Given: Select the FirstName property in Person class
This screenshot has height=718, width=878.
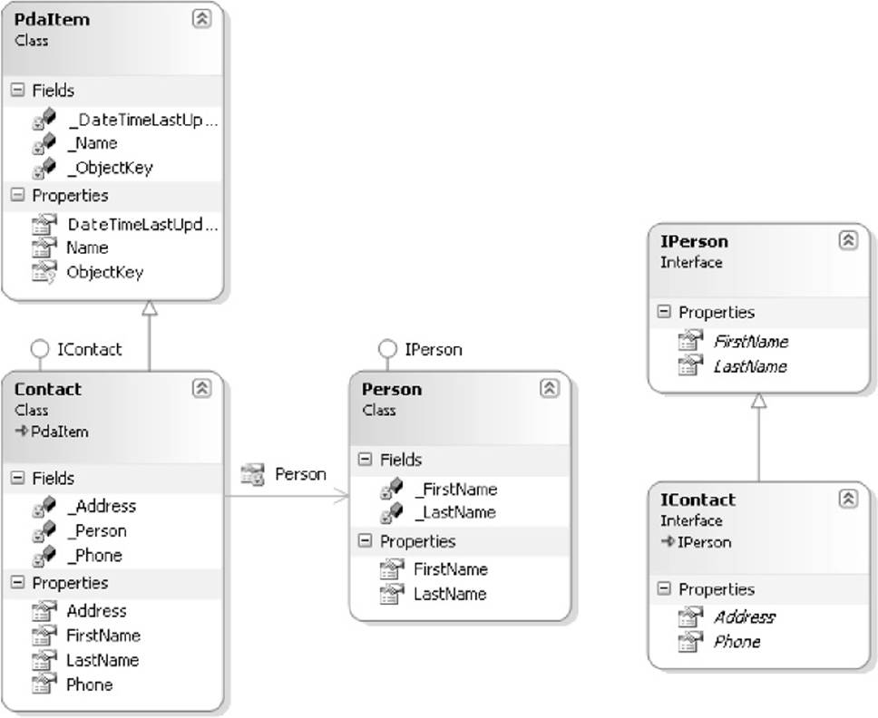Looking at the screenshot, I should coord(451,569).
